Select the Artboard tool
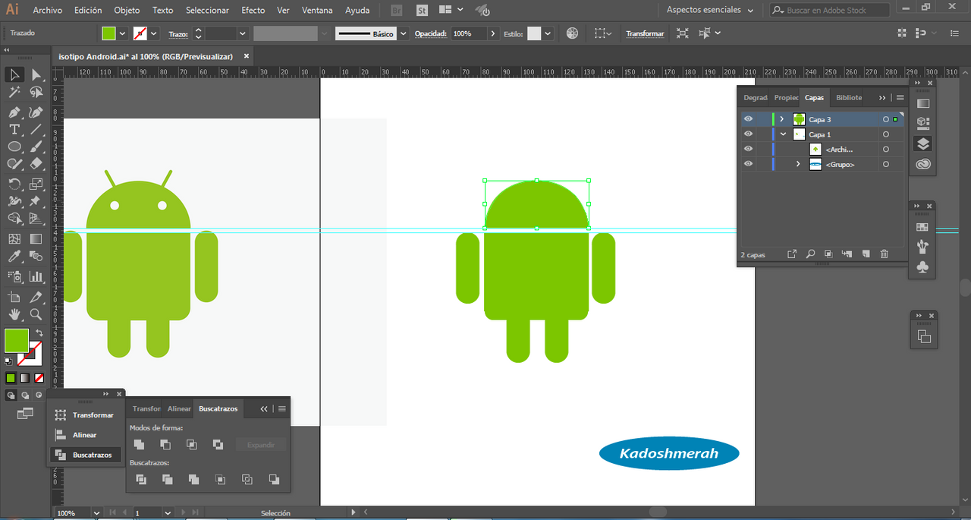The height and width of the screenshot is (520, 971). (14, 297)
